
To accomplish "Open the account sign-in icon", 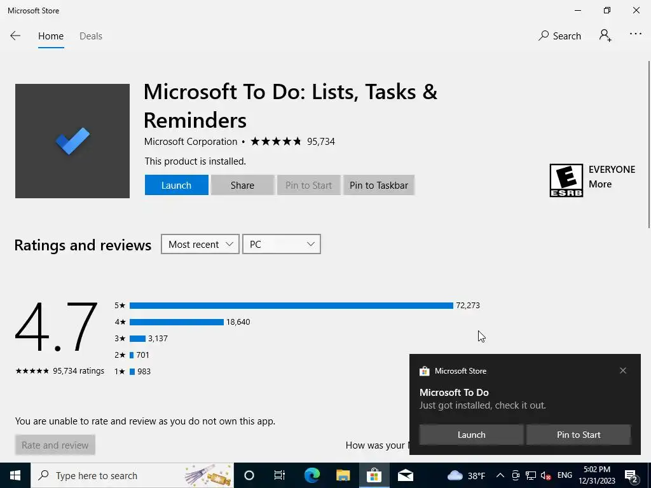I will (605, 36).
